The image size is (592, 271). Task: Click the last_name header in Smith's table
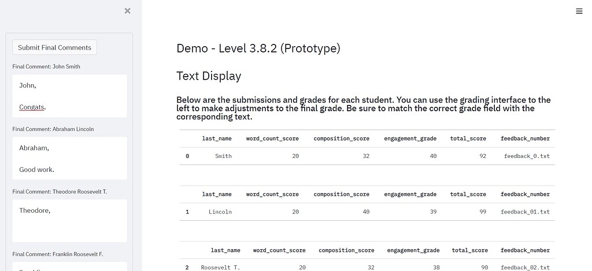point(217,138)
